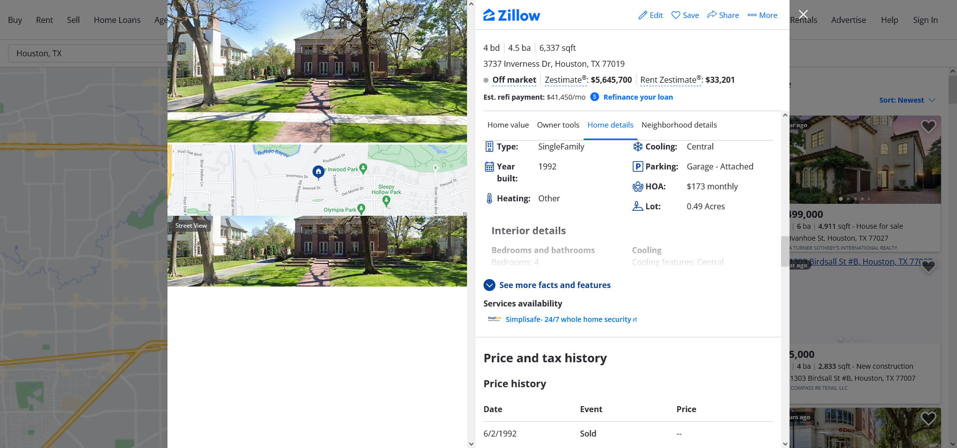Open the Sort: Newest dropdown
This screenshot has height=448, width=957.
tap(907, 100)
